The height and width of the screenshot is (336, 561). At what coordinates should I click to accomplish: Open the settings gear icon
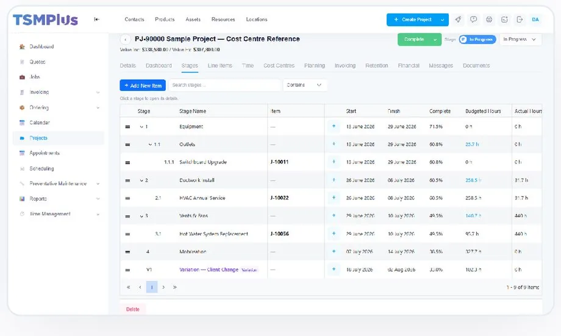(488, 20)
